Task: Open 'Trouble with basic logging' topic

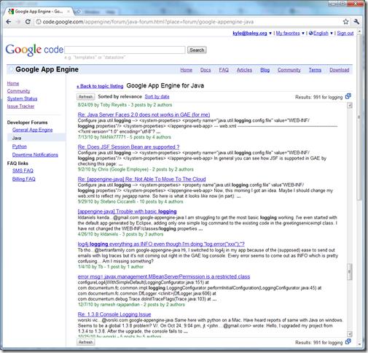Action: (x=127, y=212)
